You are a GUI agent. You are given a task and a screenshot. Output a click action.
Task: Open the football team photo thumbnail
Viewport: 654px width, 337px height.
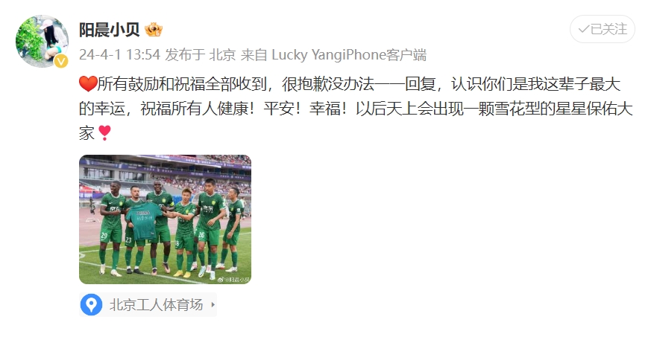pyautogui.click(x=165, y=219)
